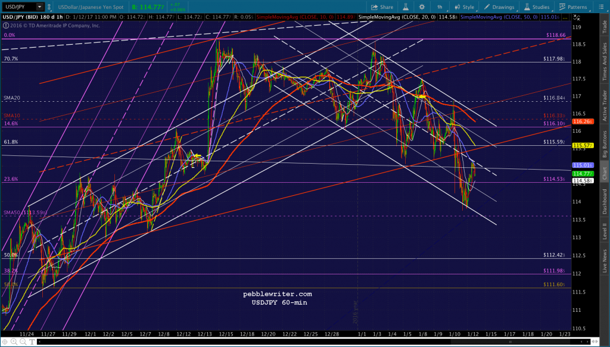Click the beaker flask icon in toolbar
Screen dimensions: 610x347
coord(405,7)
